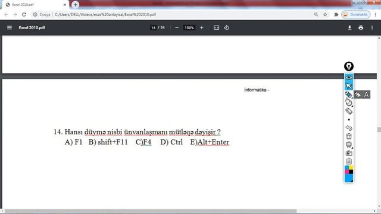Reload the current page

coord(24,14)
